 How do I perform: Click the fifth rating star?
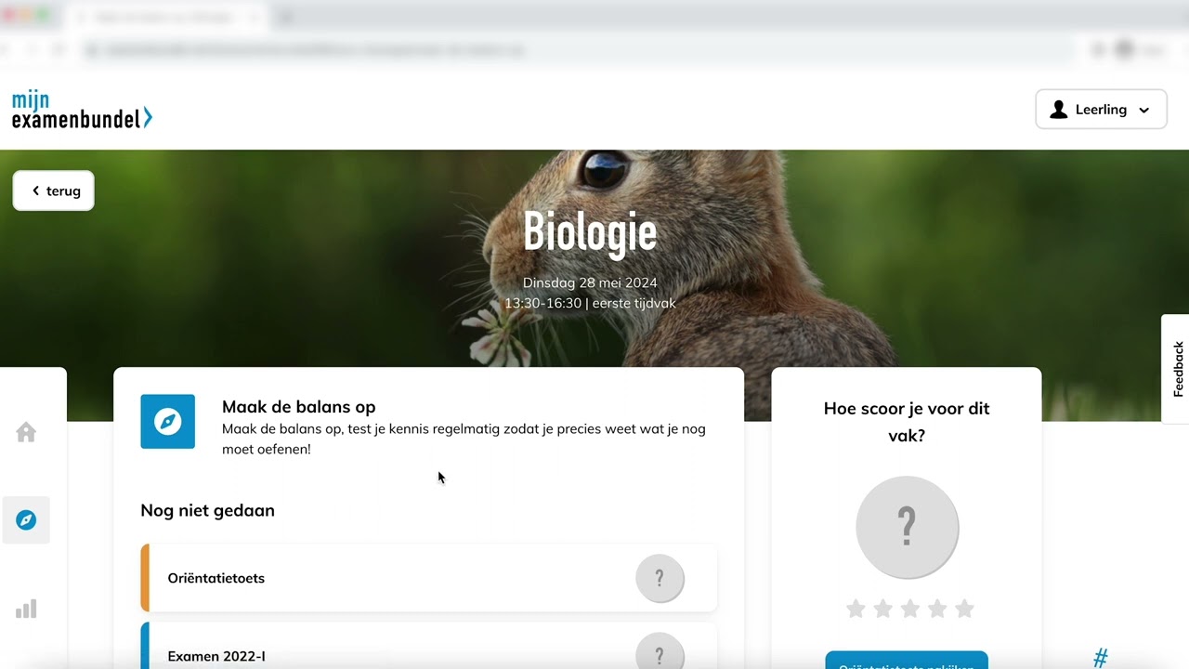coord(964,609)
